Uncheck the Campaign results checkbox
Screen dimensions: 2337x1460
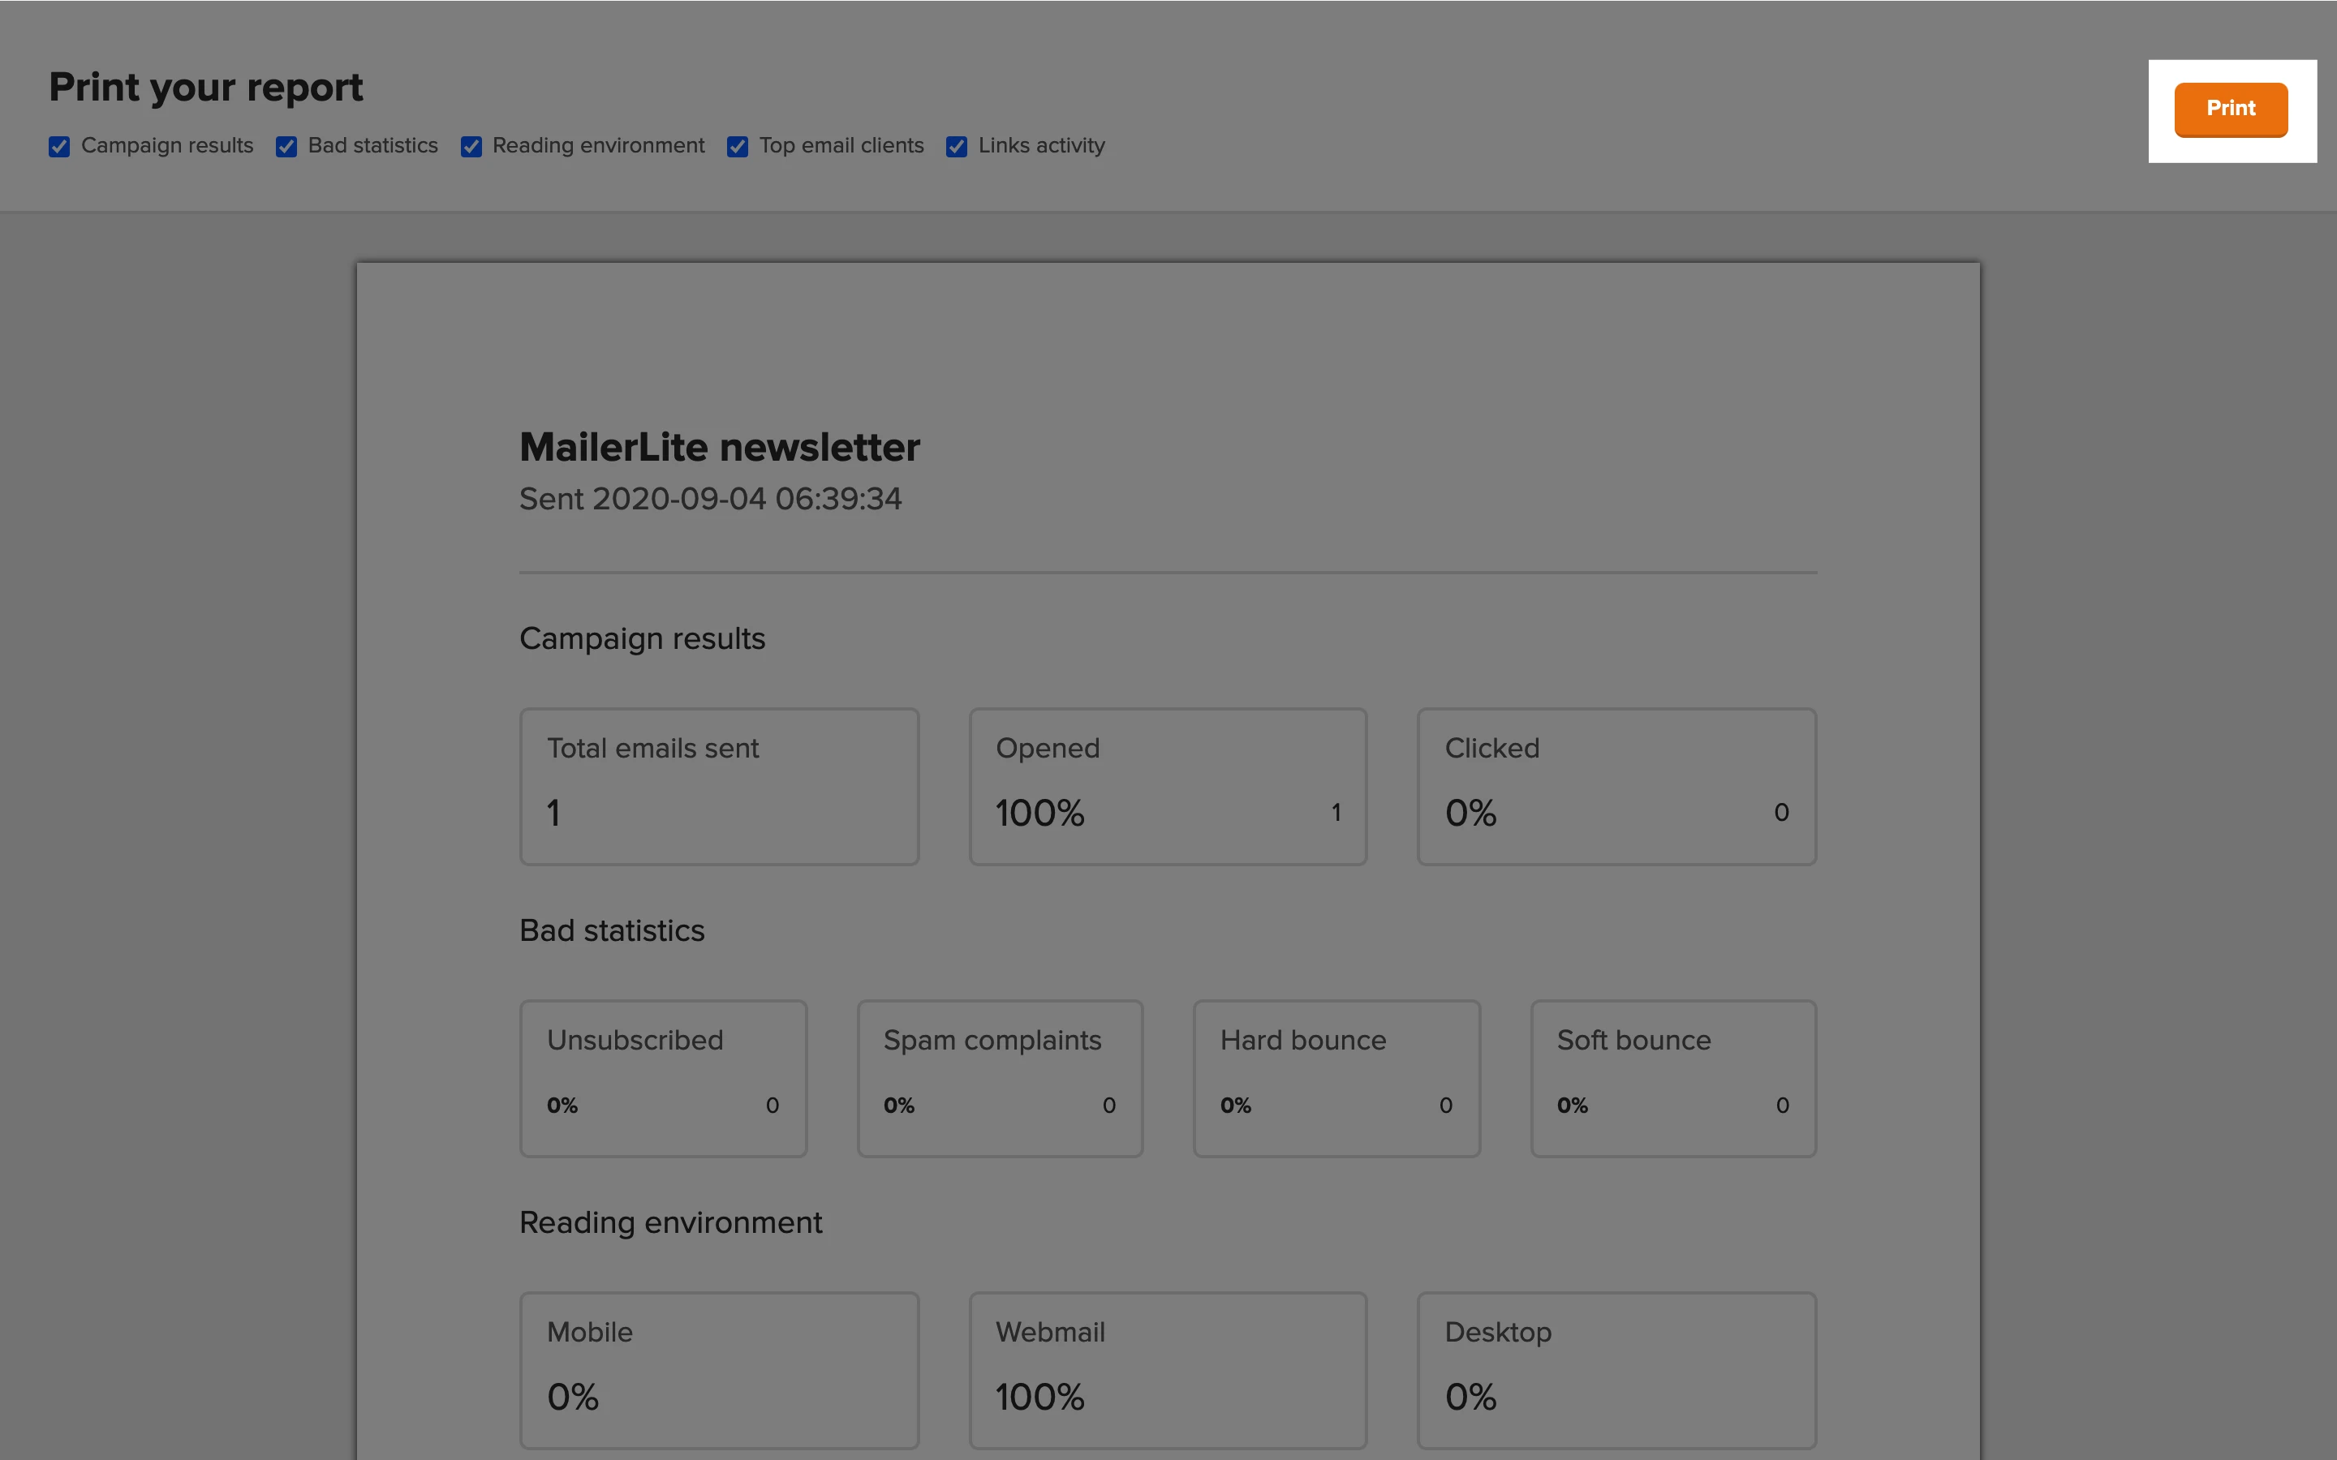click(59, 147)
